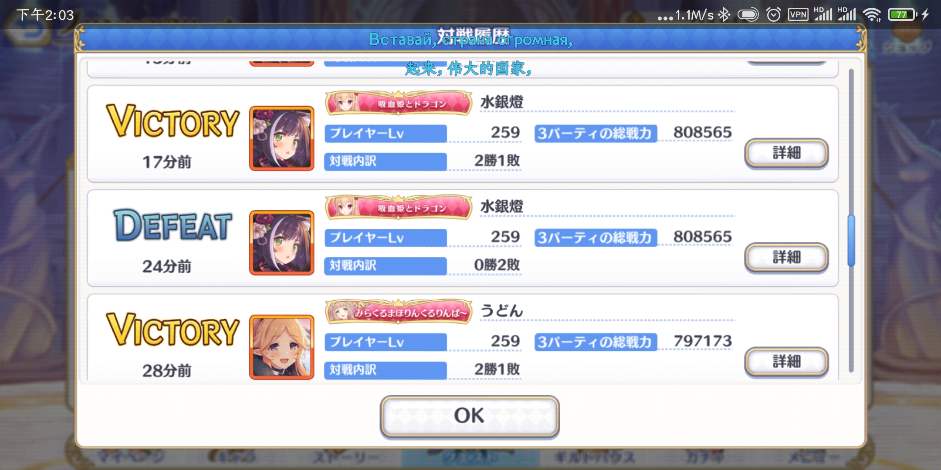The image size is (941, 470).
Task: Tap the player avatar in the defeat row
Action: 281,243
